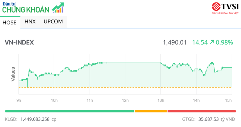The width and height of the screenshot is (241, 127).
Task: Select the yellow unchanged bar segment
Action: coord(150,111)
